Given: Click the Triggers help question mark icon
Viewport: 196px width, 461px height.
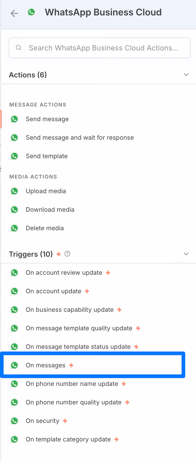Looking at the screenshot, I should (67, 254).
